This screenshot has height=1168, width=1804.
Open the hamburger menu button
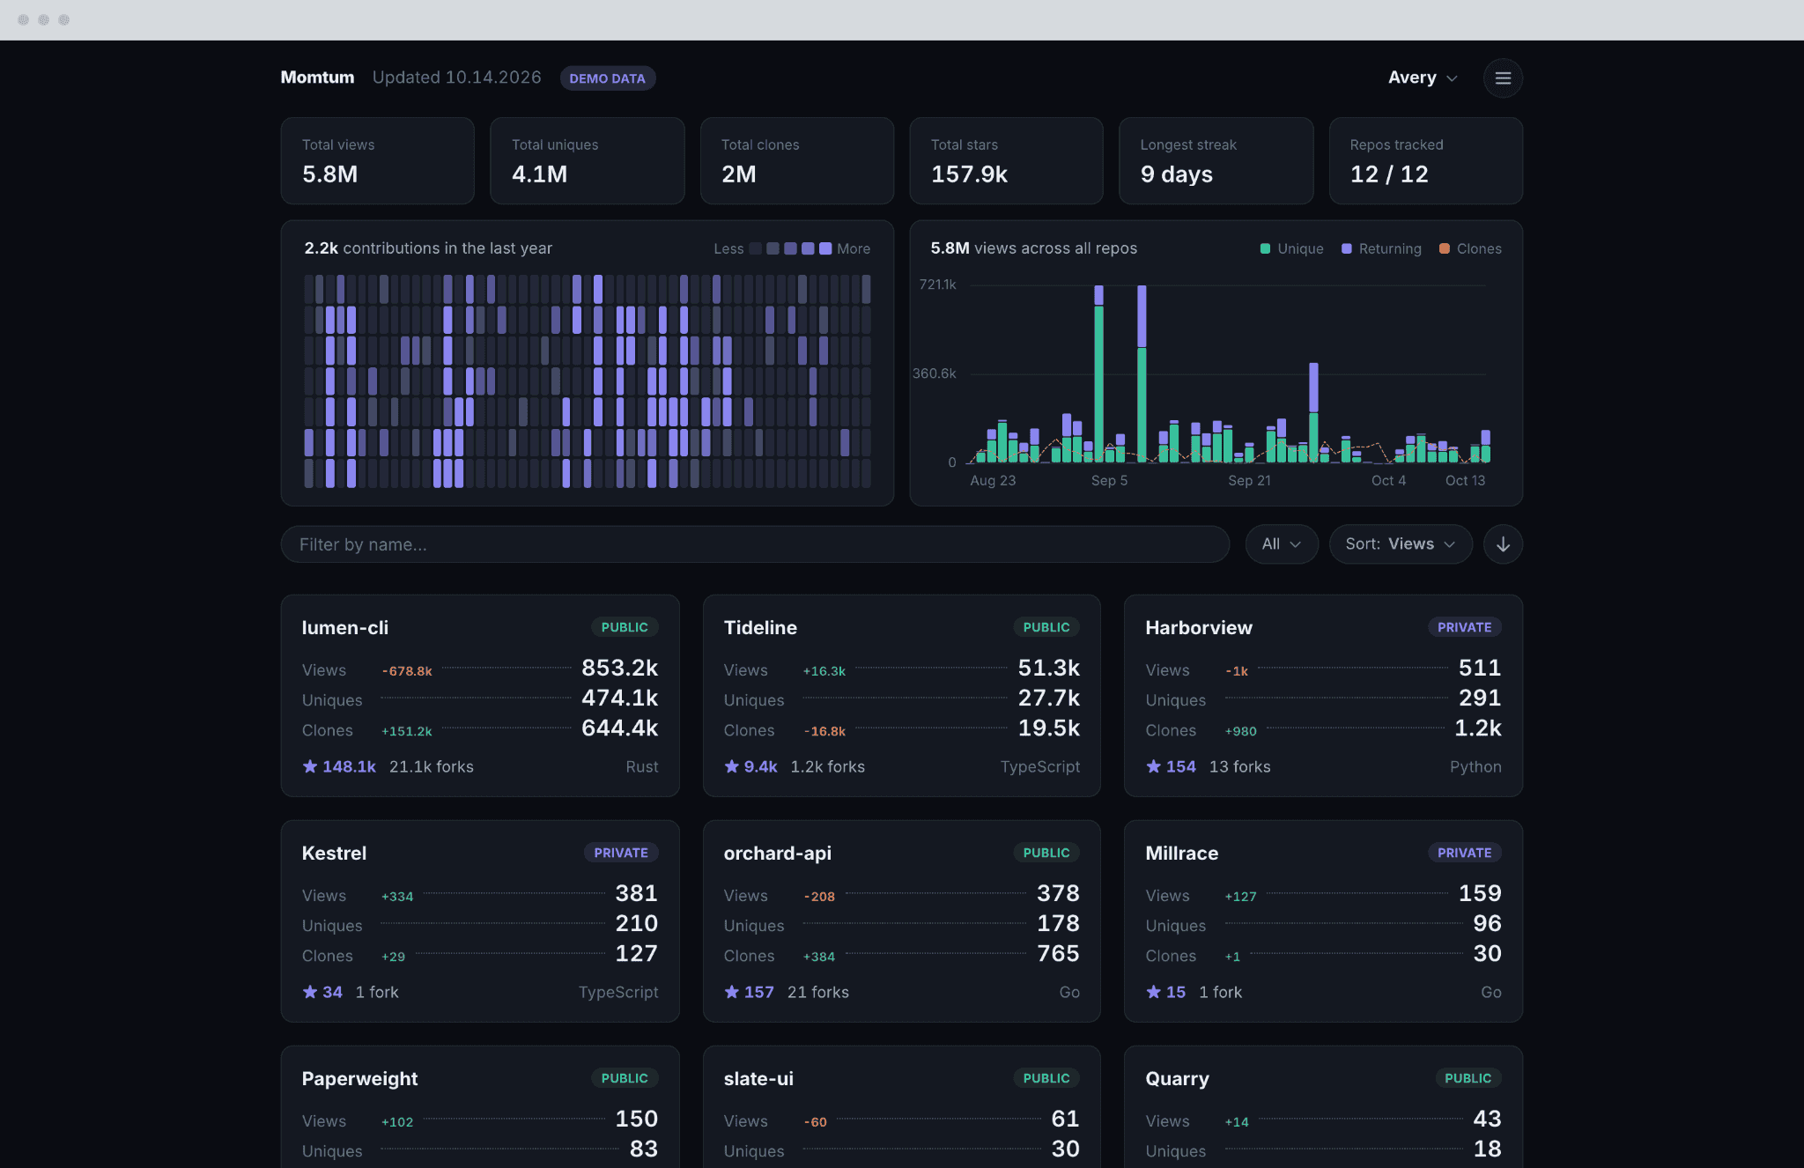pos(1503,78)
